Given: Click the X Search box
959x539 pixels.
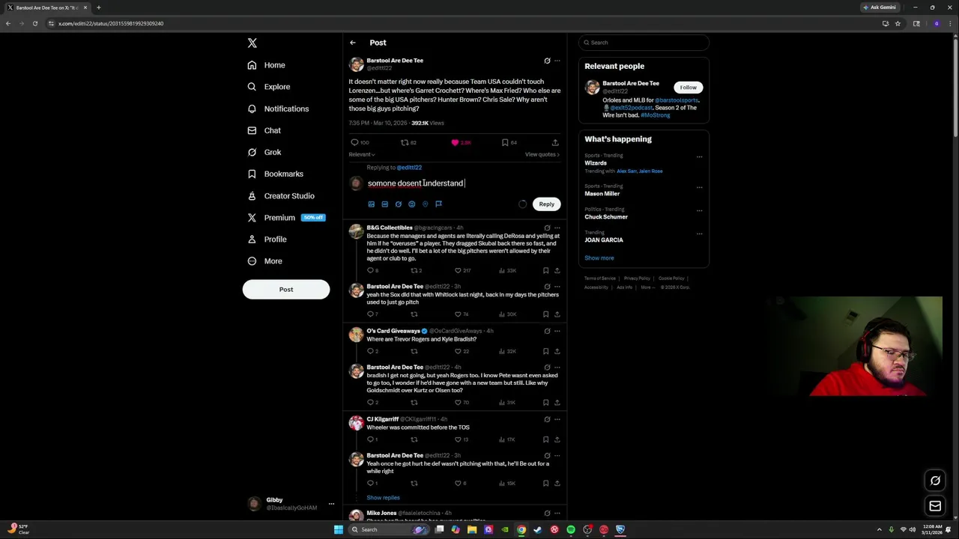Looking at the screenshot, I should click(x=644, y=43).
